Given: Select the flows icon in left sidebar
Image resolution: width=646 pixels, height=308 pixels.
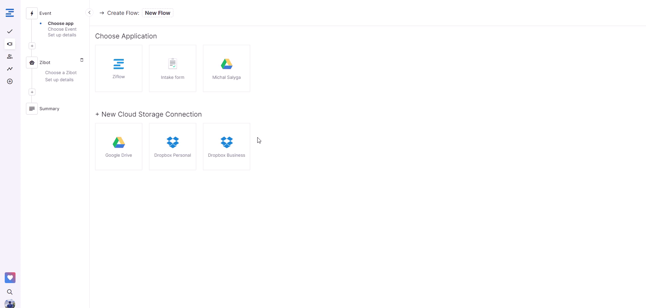Looking at the screenshot, I should 10,44.
